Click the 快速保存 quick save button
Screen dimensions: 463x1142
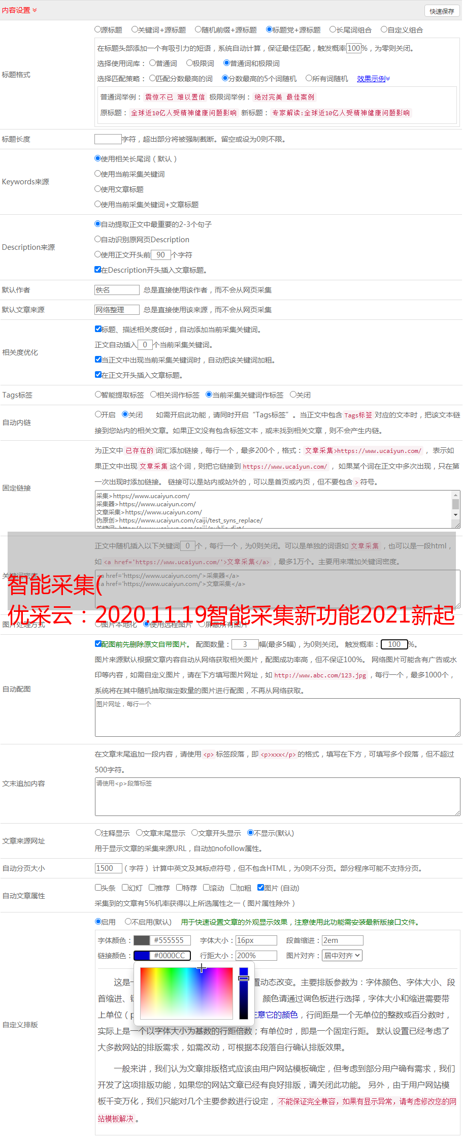[442, 11]
